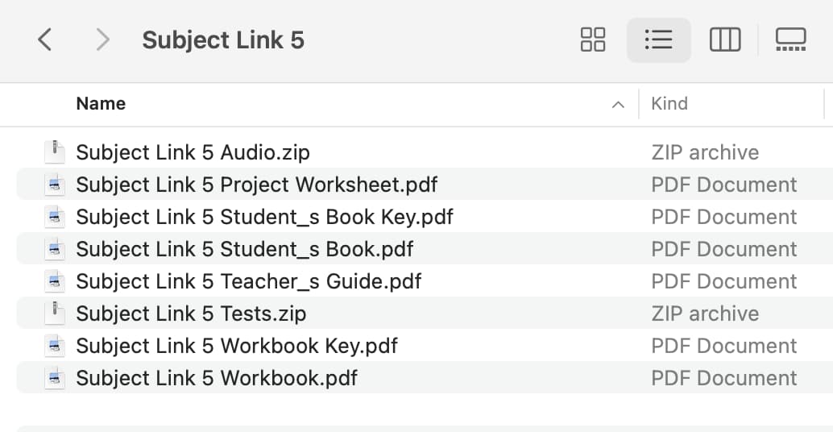Click the Student_s Book Key.pdf file icon
The image size is (833, 432).
(55, 217)
